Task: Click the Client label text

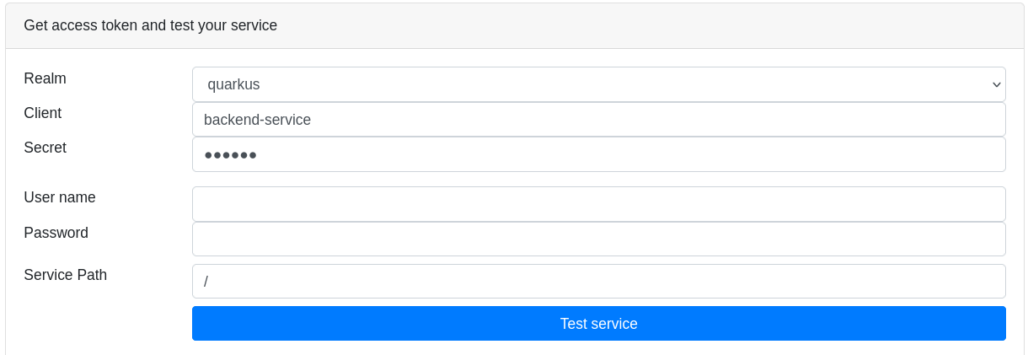Action: 42,113
